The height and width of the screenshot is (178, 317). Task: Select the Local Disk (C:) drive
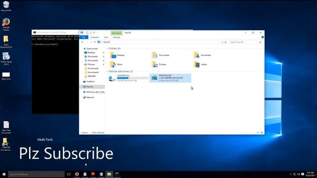pos(128,78)
